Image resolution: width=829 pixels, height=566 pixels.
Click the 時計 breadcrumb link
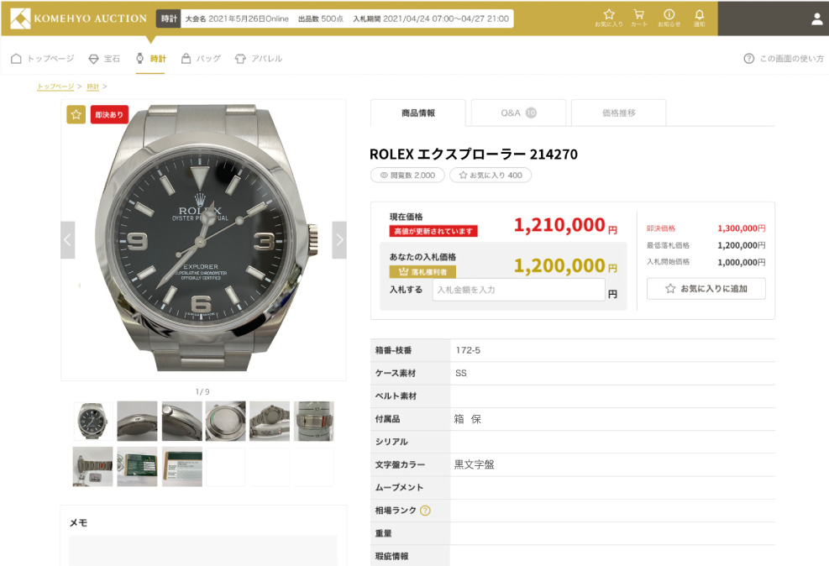click(93, 86)
